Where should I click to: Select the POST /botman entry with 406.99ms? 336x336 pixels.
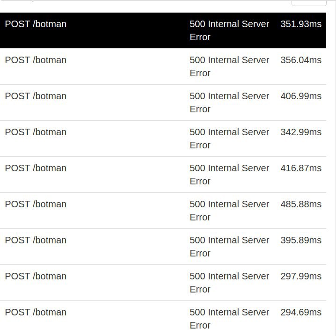click(163, 102)
